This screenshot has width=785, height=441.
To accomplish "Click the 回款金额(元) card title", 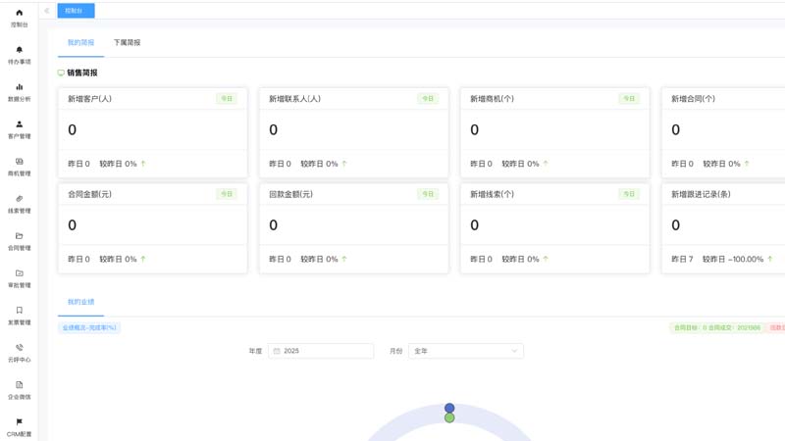I will tap(290, 194).
